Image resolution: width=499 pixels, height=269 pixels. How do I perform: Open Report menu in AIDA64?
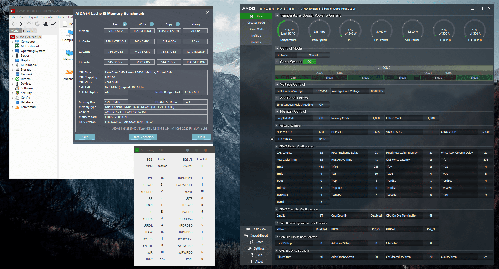pyautogui.click(x=33, y=17)
